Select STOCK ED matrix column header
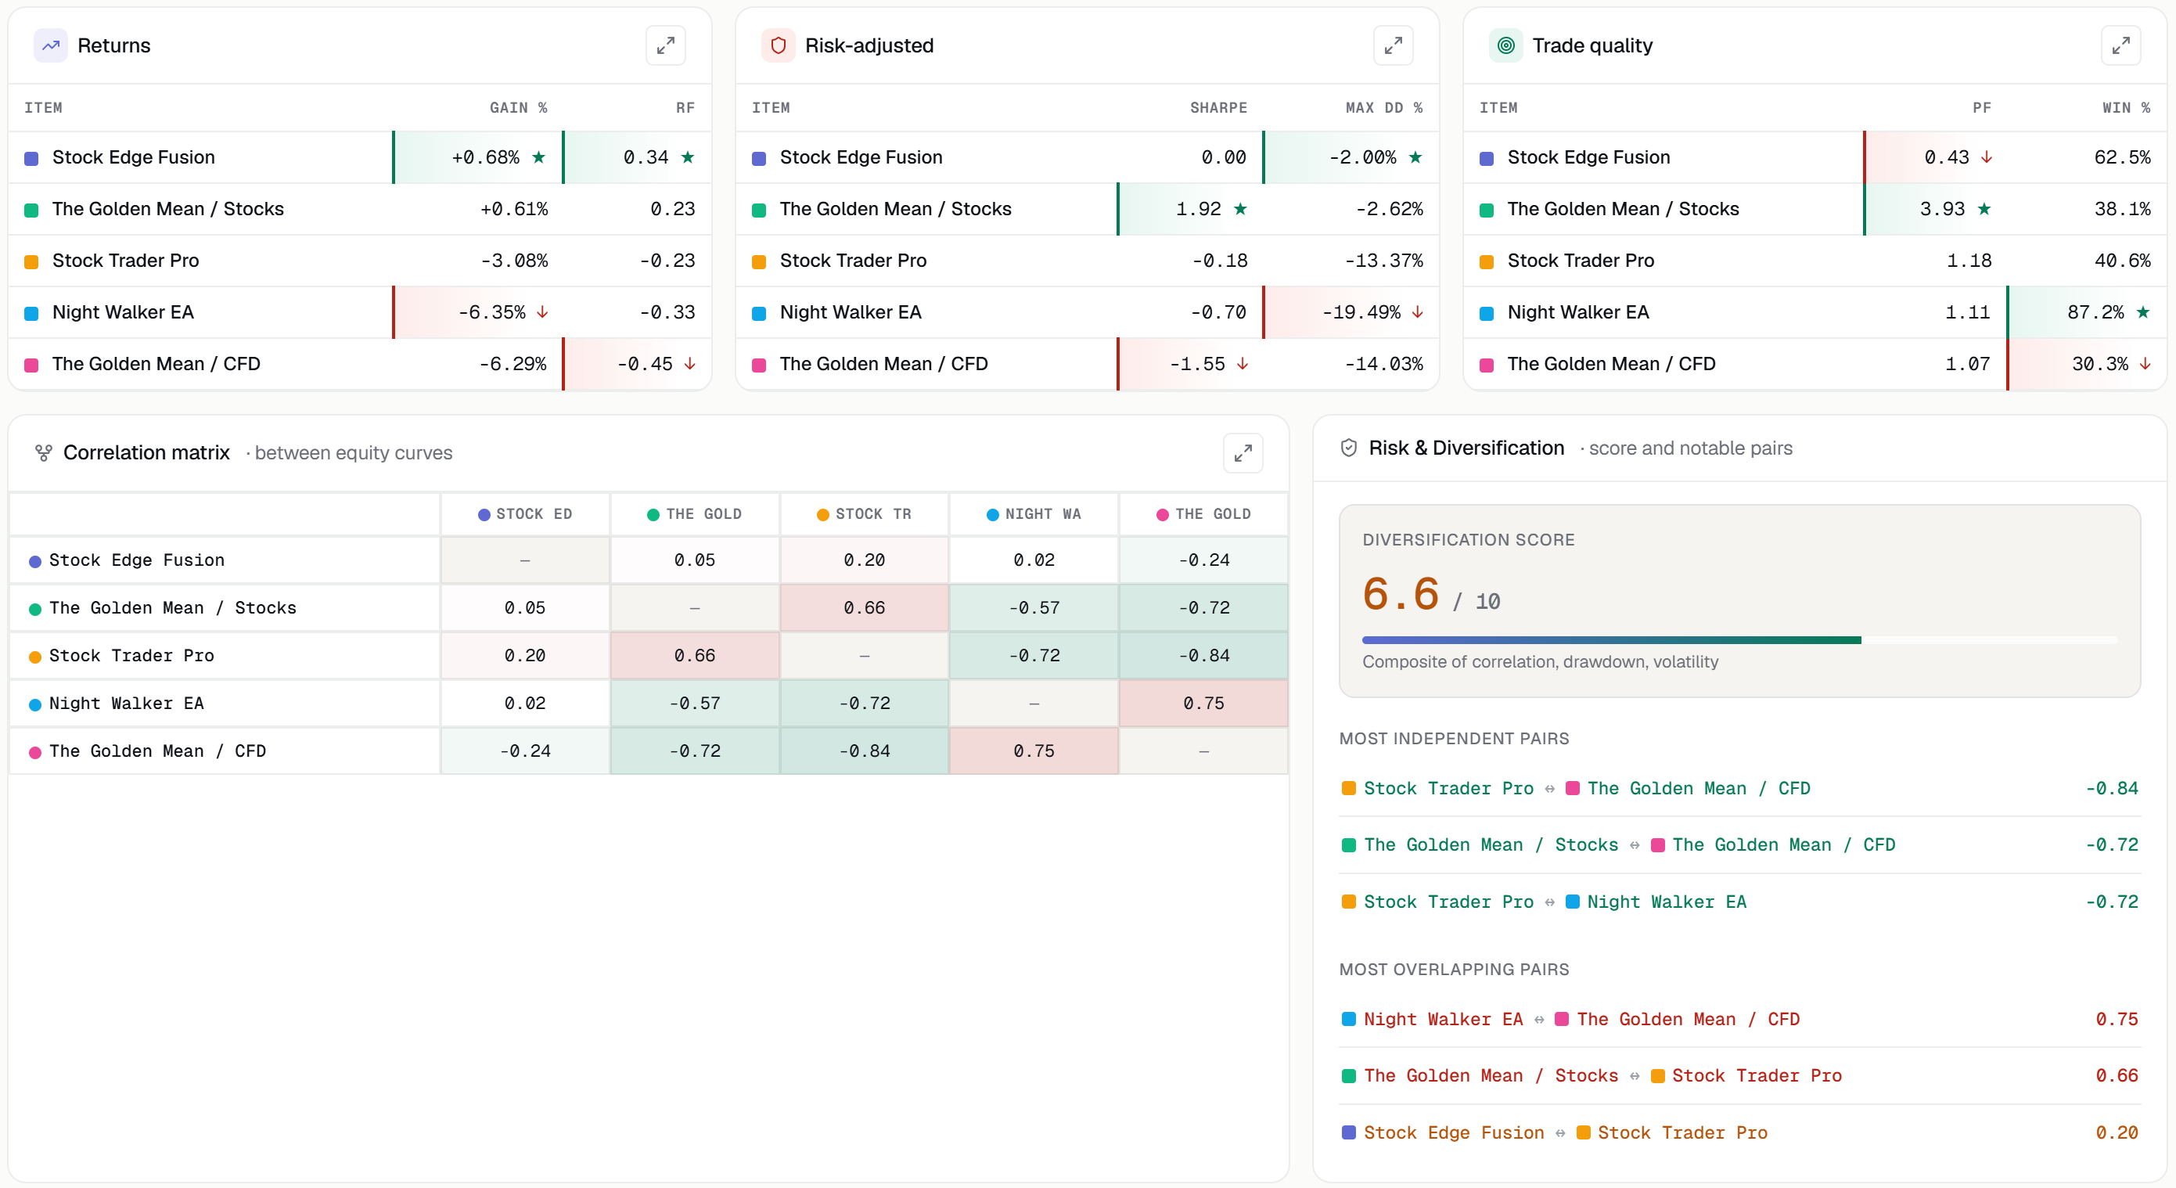 (x=524, y=513)
